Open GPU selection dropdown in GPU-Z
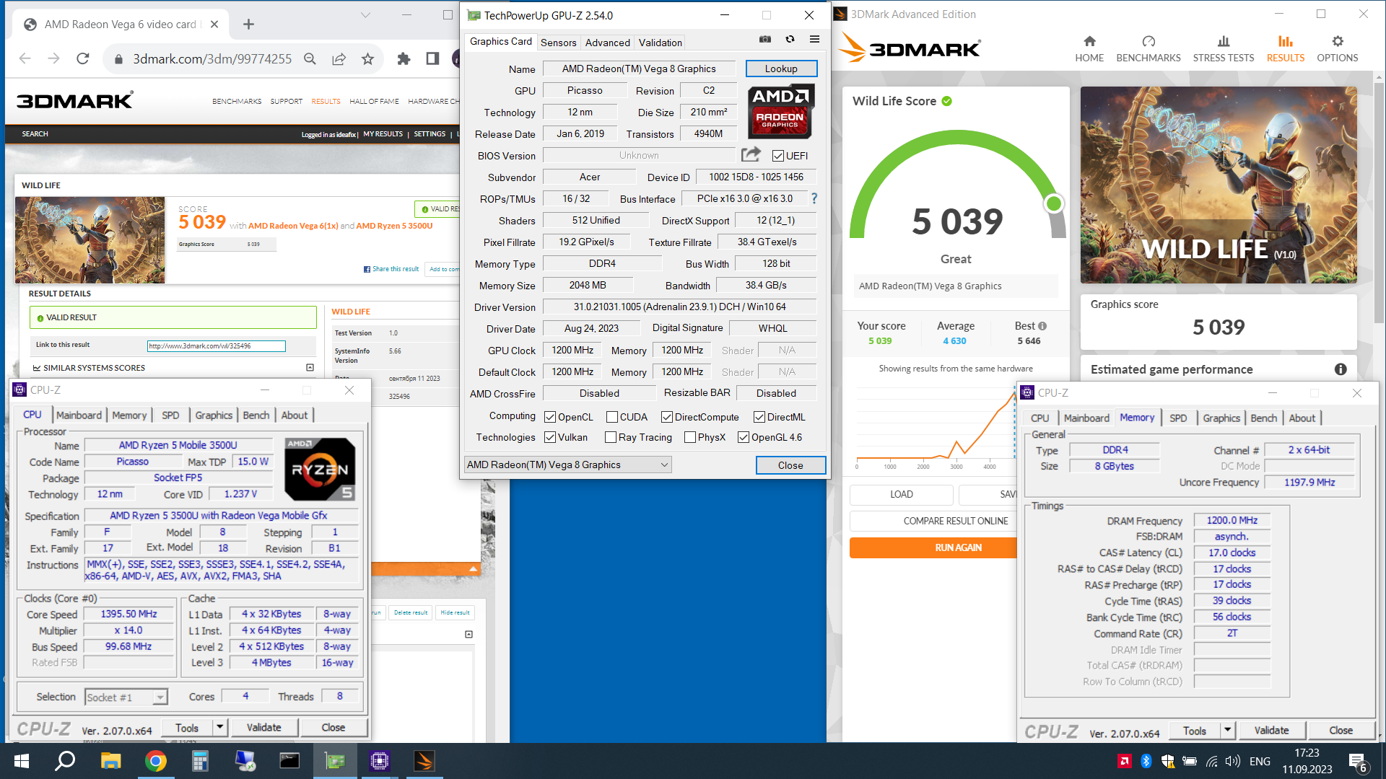This screenshot has height=779, width=1386. 567,465
